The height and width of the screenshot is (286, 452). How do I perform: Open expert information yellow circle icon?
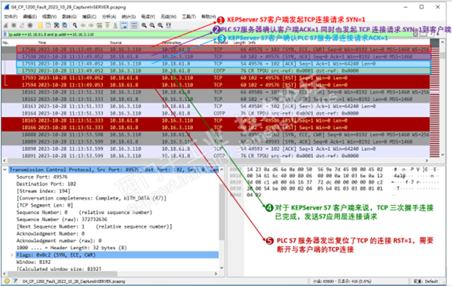(7, 280)
